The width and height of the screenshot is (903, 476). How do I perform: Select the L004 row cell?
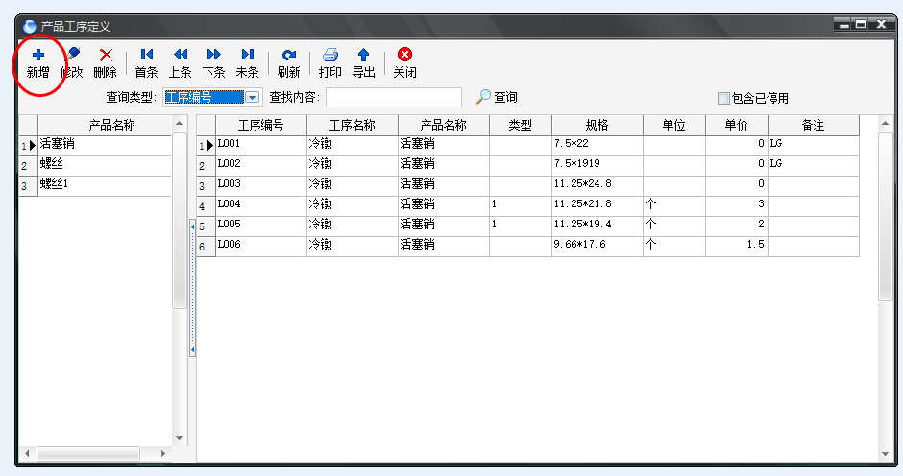(261, 205)
